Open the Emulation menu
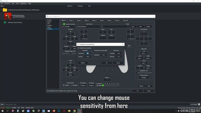 pos(7,3)
